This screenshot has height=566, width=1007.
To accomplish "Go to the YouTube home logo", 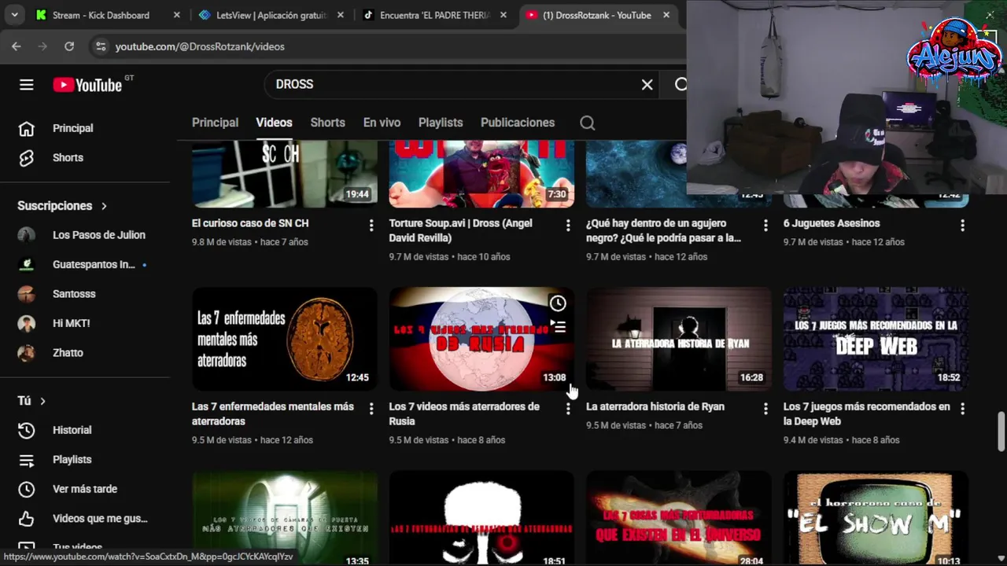I will (x=87, y=85).
